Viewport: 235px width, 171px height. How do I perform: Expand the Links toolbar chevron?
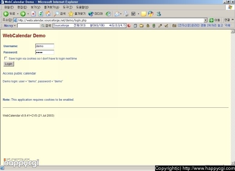[232, 20]
